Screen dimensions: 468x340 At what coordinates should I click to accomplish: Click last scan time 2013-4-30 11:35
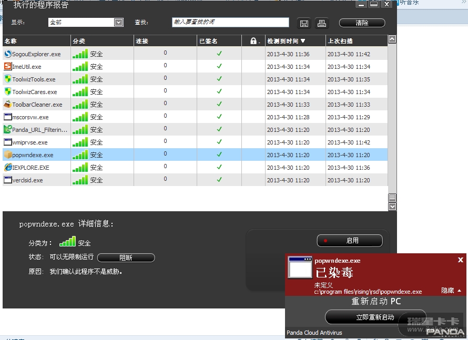pos(349,79)
